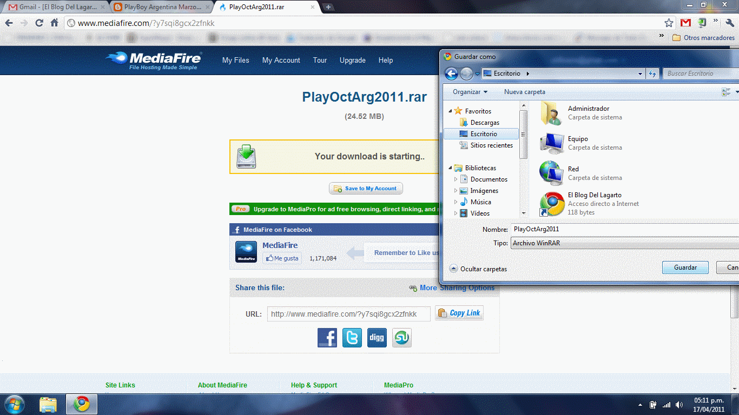Click the MediaFire logo
The image size is (739, 415).
pos(154,61)
